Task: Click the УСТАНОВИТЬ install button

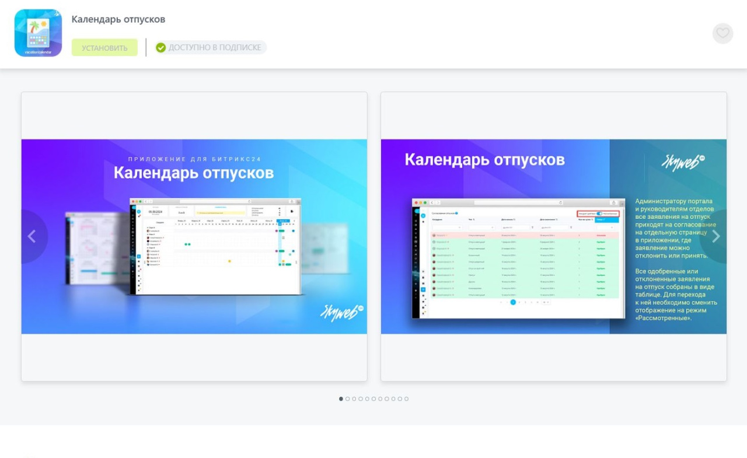Action: tap(104, 47)
